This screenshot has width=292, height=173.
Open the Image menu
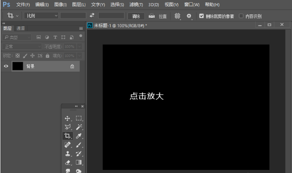tap(60, 5)
